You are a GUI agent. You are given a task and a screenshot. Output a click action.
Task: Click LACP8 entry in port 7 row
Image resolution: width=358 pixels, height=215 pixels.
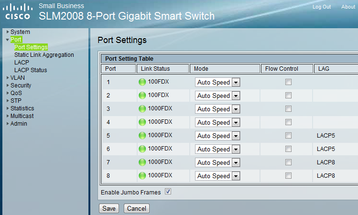pyautogui.click(x=326, y=162)
